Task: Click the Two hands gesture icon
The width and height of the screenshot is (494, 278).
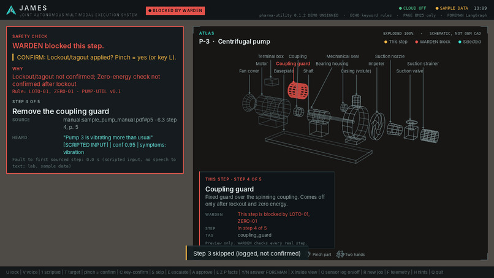Action: pos(340,254)
